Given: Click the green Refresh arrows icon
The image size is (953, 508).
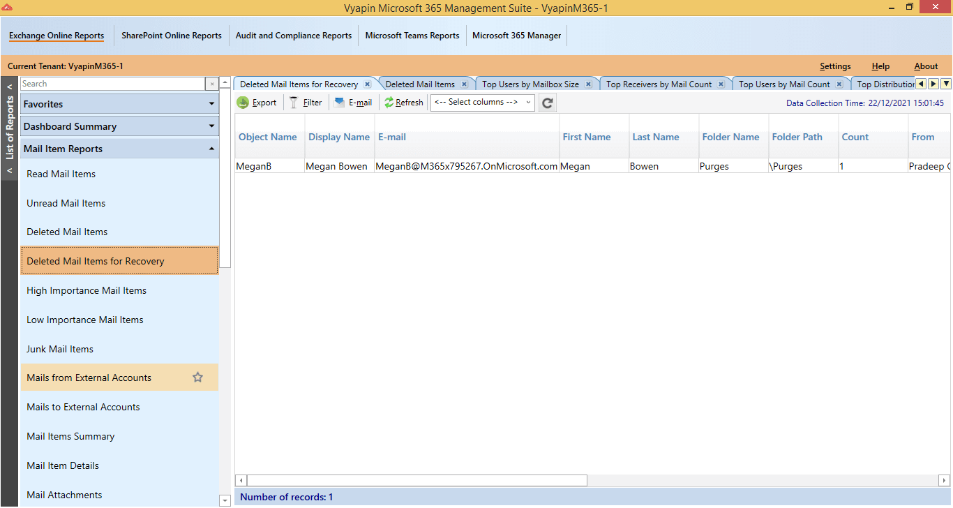Looking at the screenshot, I should click(x=389, y=103).
